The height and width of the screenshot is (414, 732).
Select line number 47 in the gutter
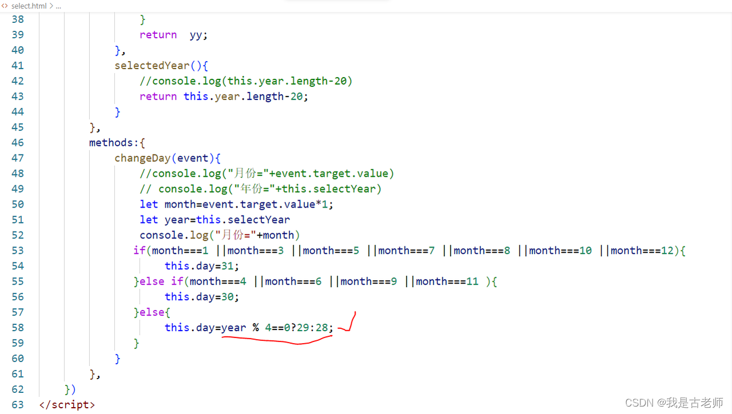(x=18, y=158)
